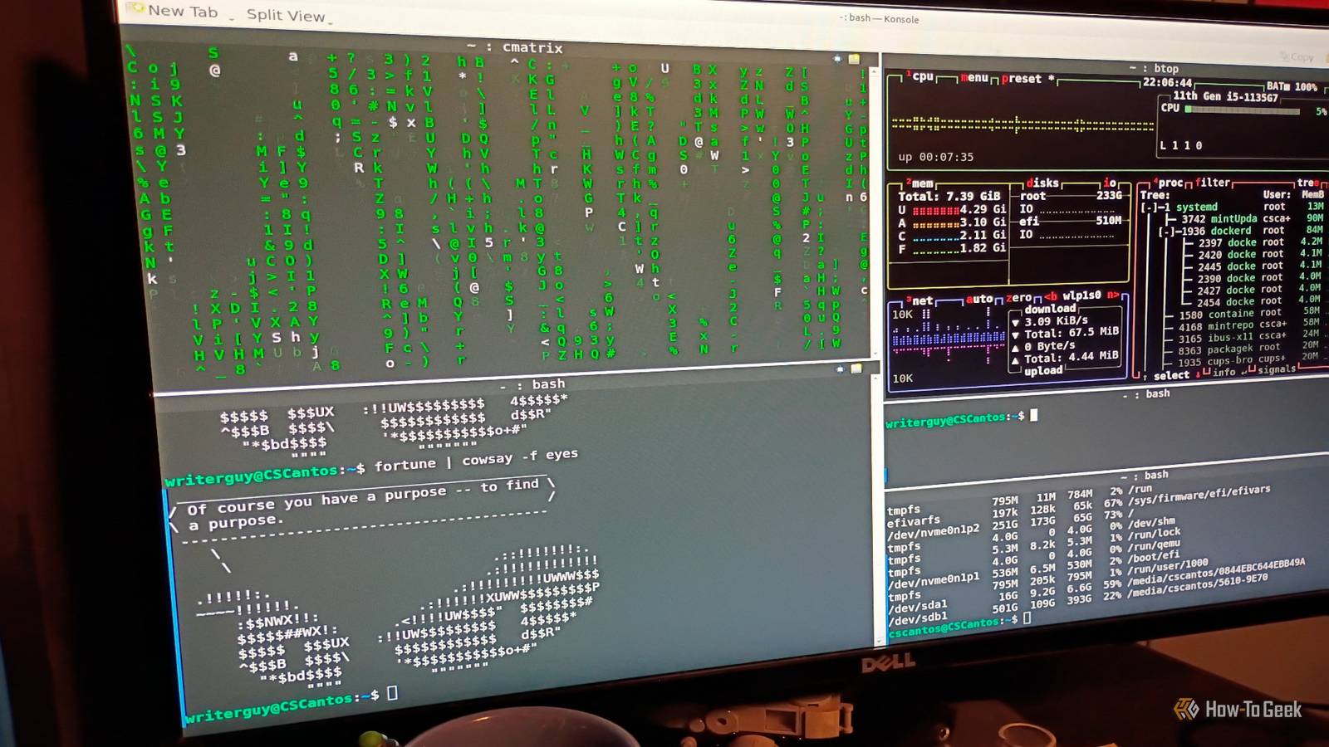Viewport: 1329px width, 747px height.
Task: Click '/dev/sda1' in the disk usage output
Action: (x=917, y=607)
